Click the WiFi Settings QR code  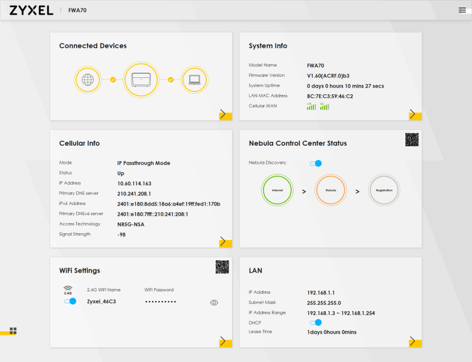point(222,267)
